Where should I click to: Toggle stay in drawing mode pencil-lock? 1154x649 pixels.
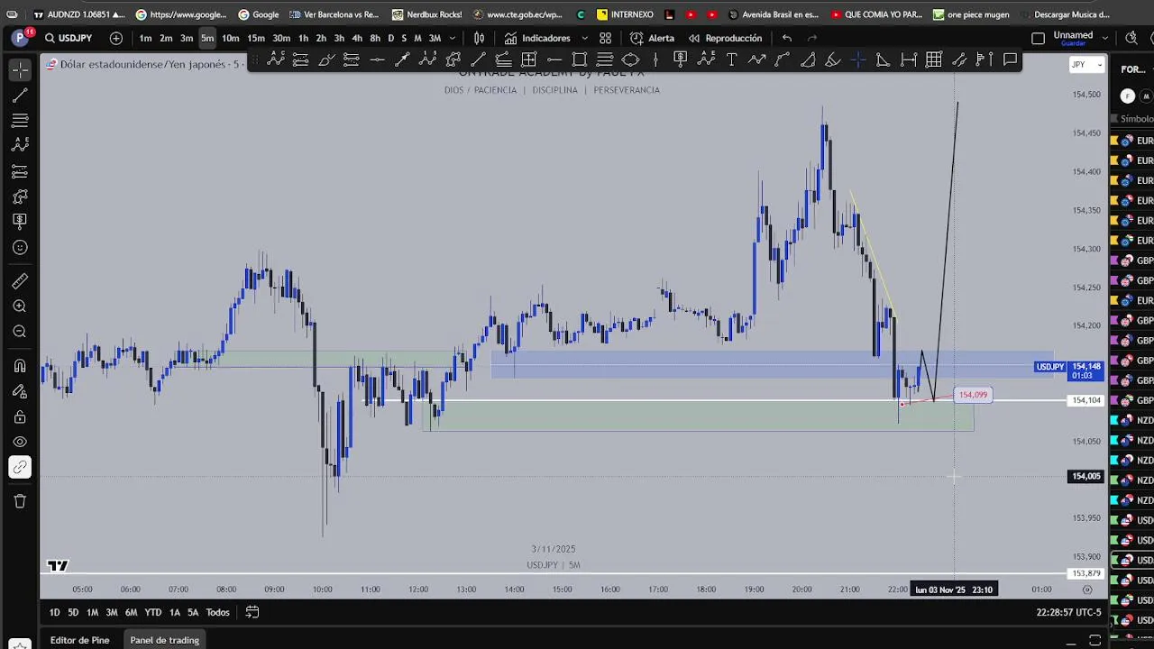pos(20,391)
